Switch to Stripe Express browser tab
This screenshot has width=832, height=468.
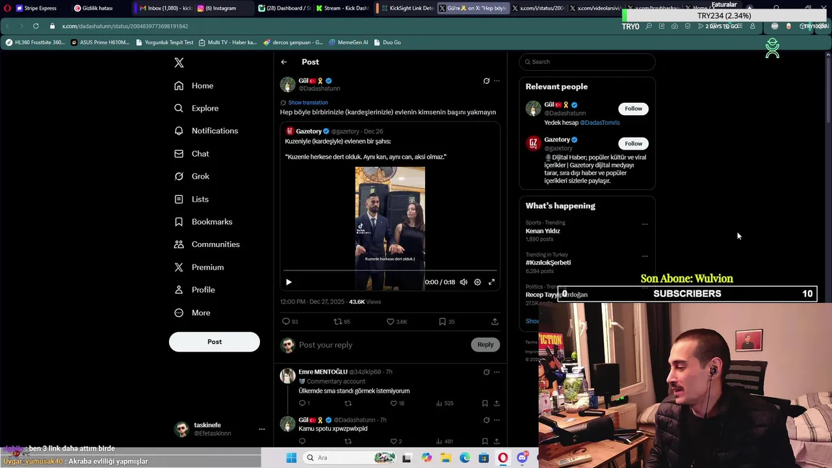39,8
